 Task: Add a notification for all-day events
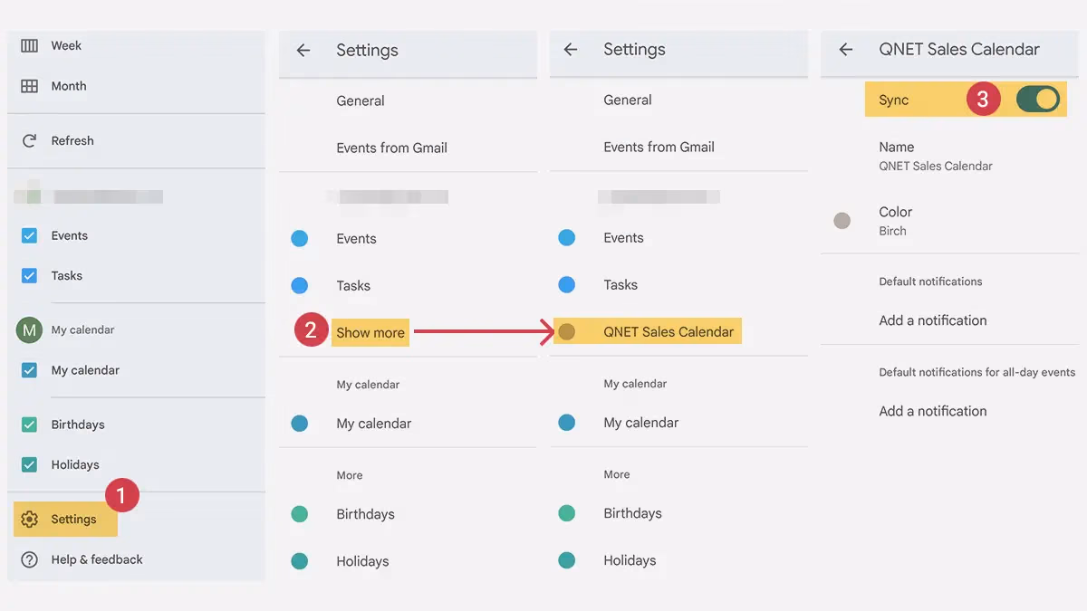coord(933,411)
